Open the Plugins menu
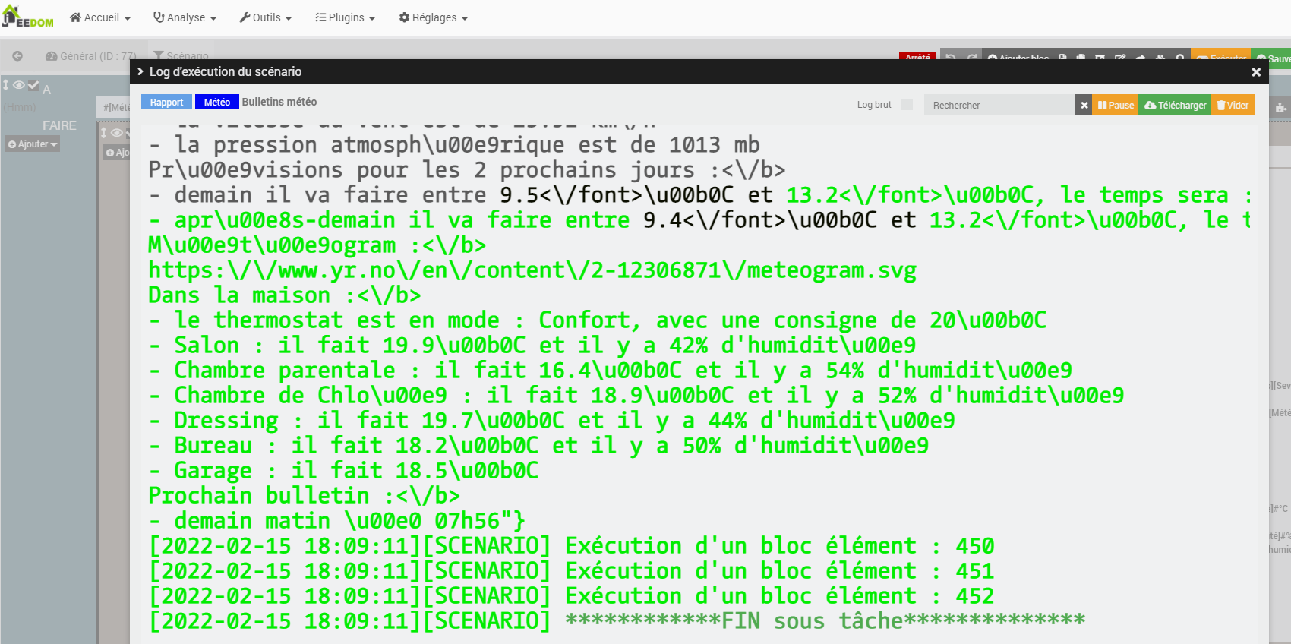Screen dimensions: 1291x644 tap(346, 17)
